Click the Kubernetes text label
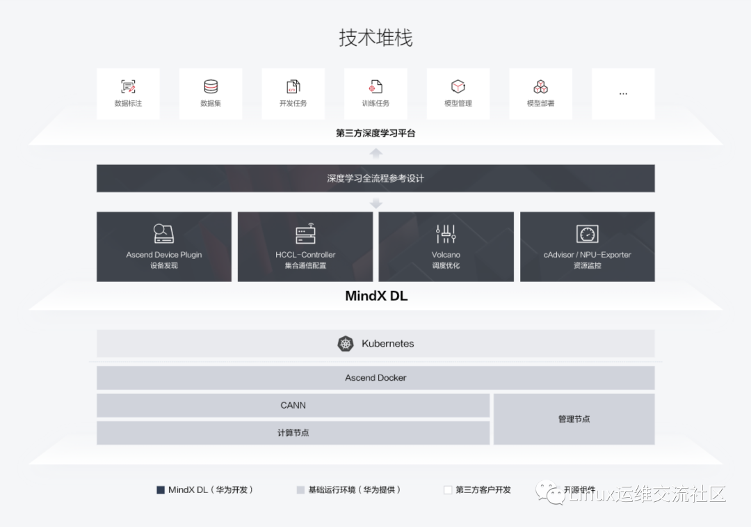Screen dimensions: 751x527 click(x=388, y=343)
